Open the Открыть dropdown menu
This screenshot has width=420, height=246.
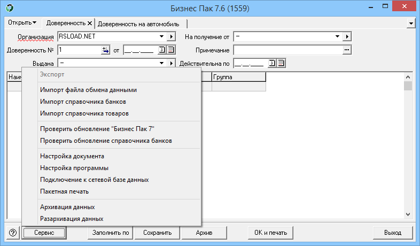pyautogui.click(x=22, y=23)
